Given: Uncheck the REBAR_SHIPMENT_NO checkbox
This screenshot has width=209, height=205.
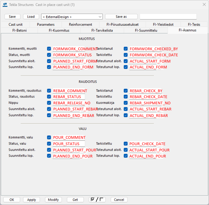Looking at the screenshot, I should [126, 103].
